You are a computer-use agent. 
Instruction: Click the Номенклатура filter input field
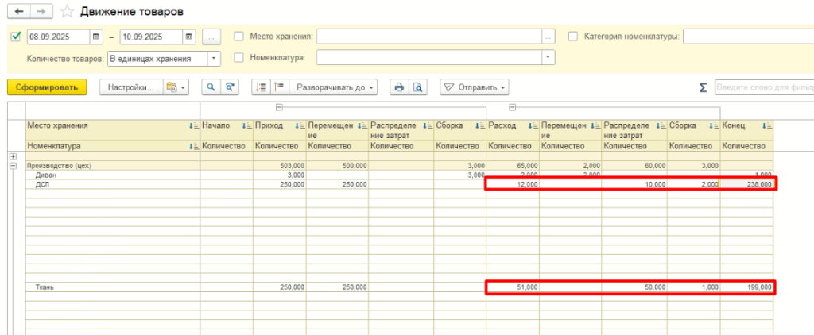click(x=428, y=57)
